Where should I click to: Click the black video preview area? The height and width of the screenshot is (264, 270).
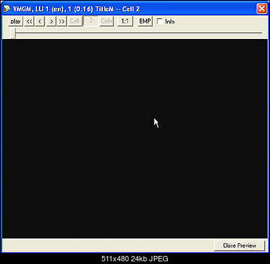(135, 138)
